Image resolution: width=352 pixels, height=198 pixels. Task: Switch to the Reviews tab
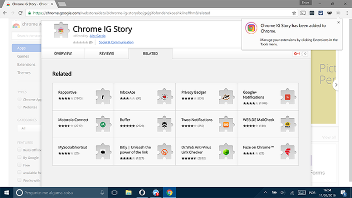107,54
